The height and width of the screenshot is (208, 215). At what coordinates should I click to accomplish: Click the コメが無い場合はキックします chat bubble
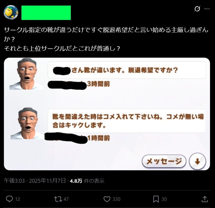coord(127,121)
